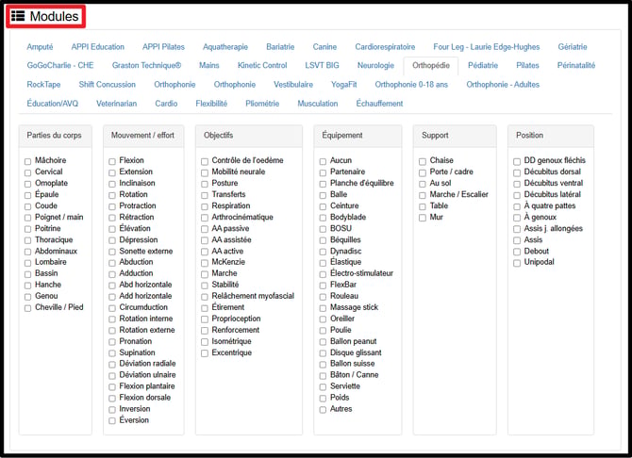This screenshot has width=632, height=458.
Task: Check the Flexion movement checkbox
Action: click(x=112, y=161)
